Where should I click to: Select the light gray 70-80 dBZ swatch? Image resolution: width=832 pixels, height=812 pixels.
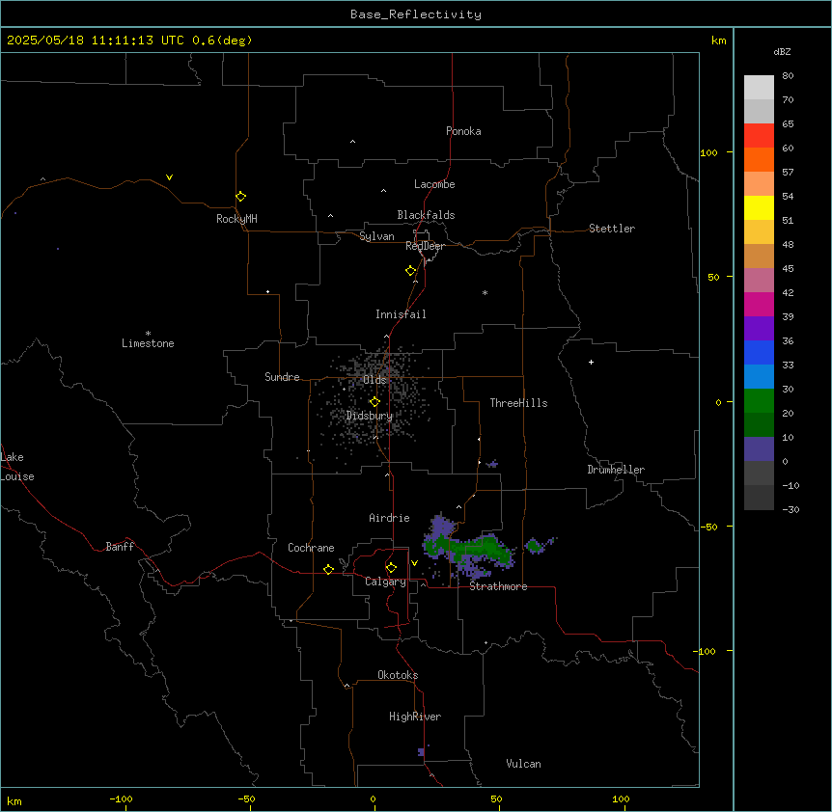coord(759,88)
